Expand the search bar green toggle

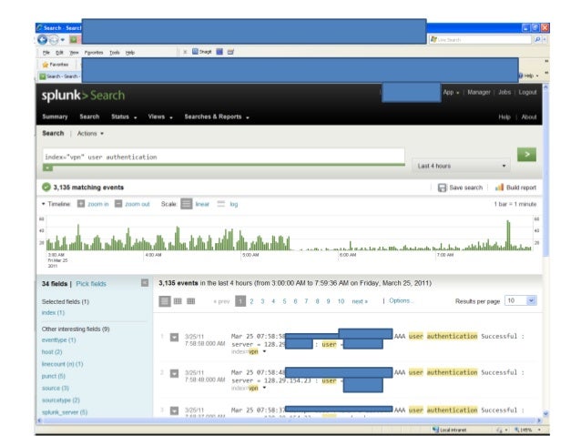[x=47, y=168]
